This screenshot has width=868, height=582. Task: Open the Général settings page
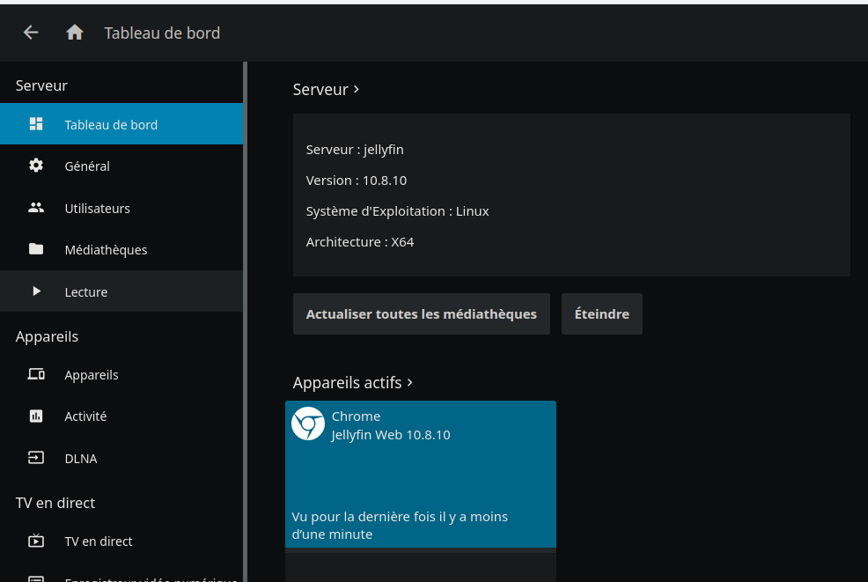[121, 166]
